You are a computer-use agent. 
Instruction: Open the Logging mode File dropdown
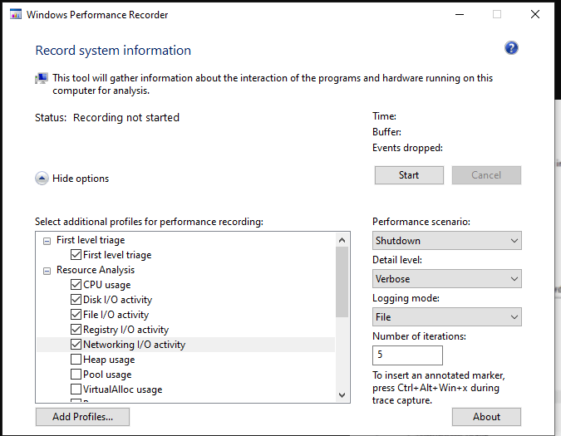point(447,317)
